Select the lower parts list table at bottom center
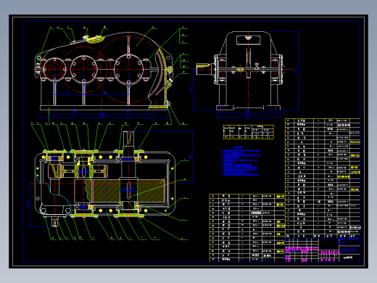Screen dimensions: 377x283 [x=247, y=228]
